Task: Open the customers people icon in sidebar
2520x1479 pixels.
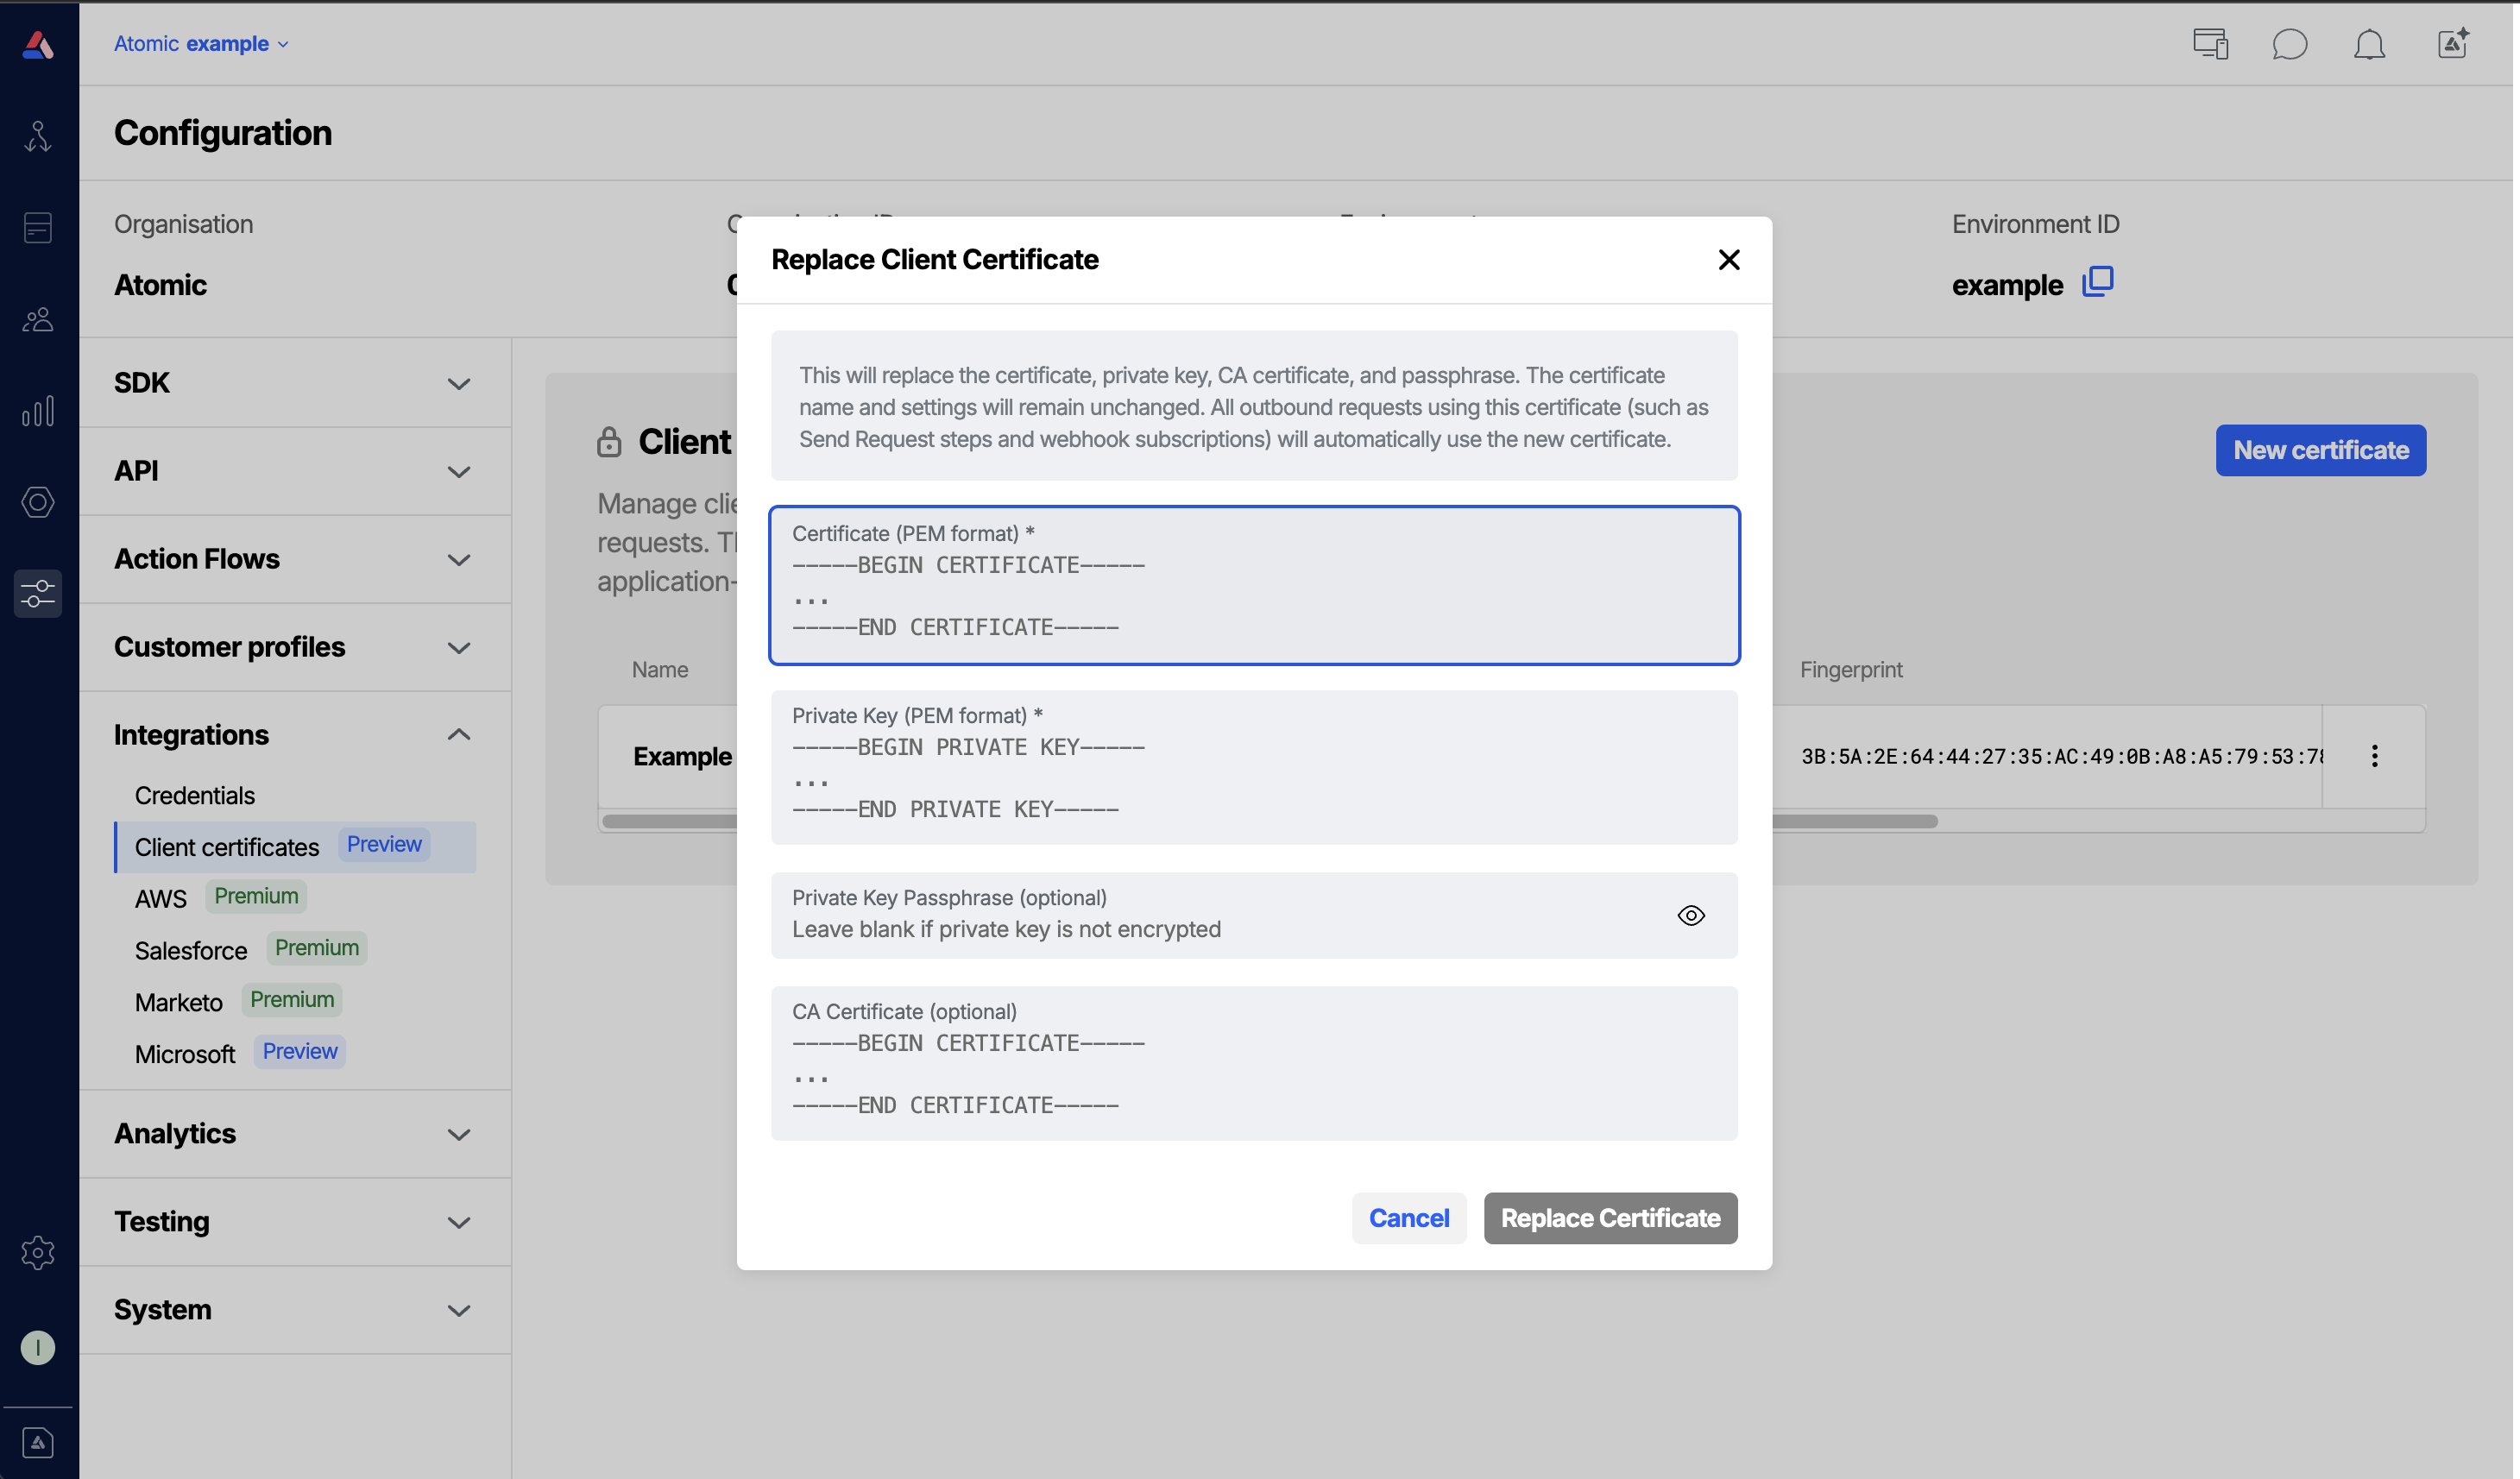Action: pyautogui.click(x=38, y=319)
